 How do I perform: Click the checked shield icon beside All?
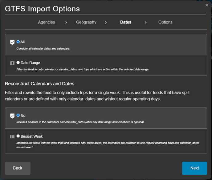12,42
